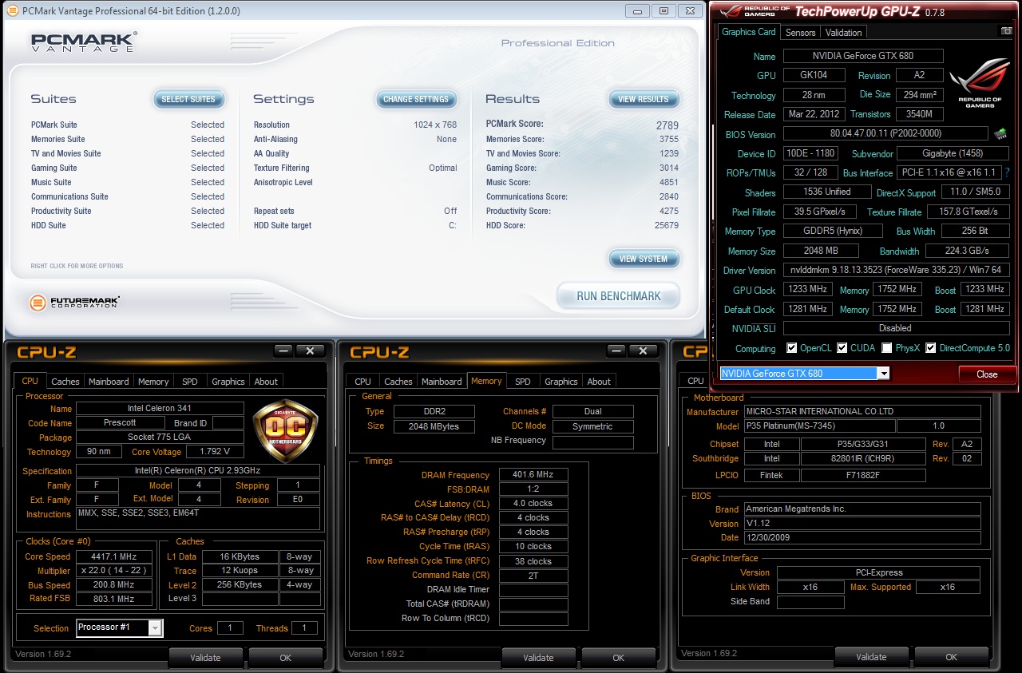Click the PCMark Suite row
This screenshot has width=1022, height=673.
point(128,125)
